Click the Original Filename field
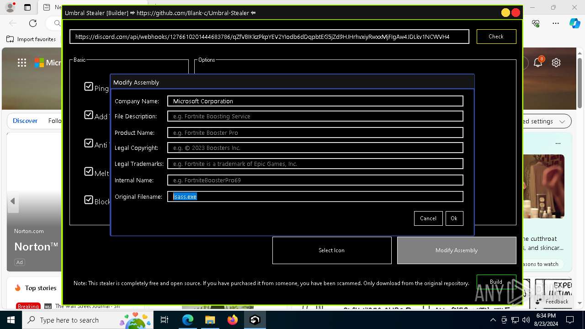585x329 pixels. tap(315, 196)
